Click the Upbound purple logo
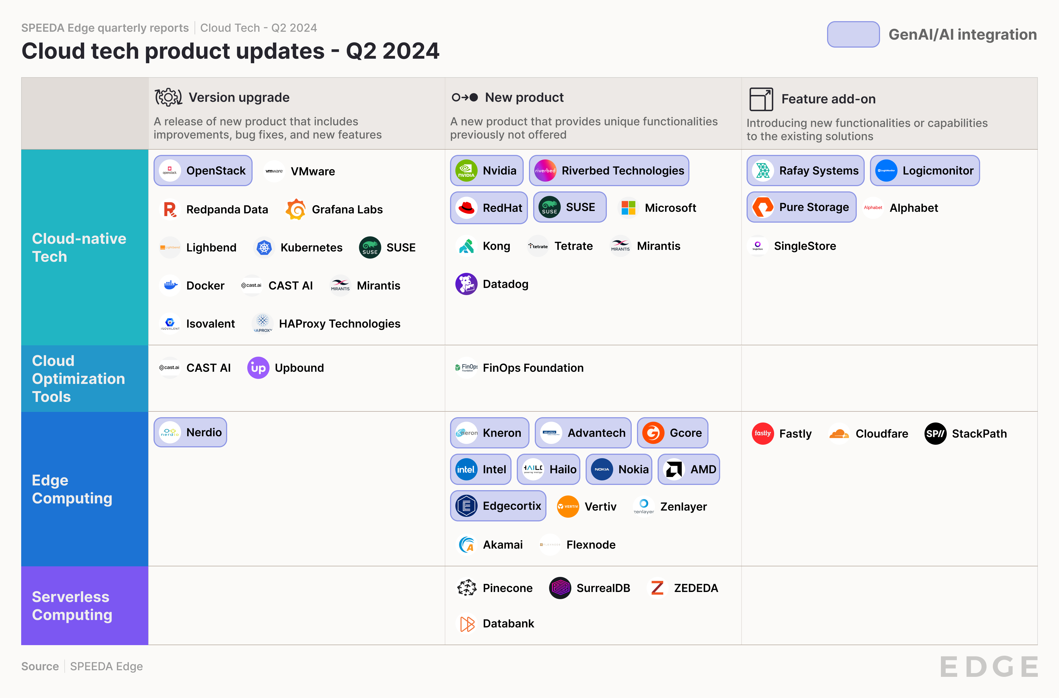This screenshot has height=698, width=1059. coord(258,368)
